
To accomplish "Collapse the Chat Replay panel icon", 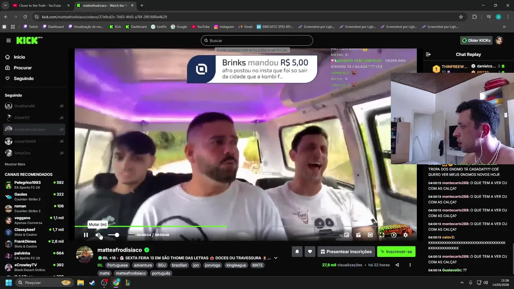I will [x=428, y=54].
